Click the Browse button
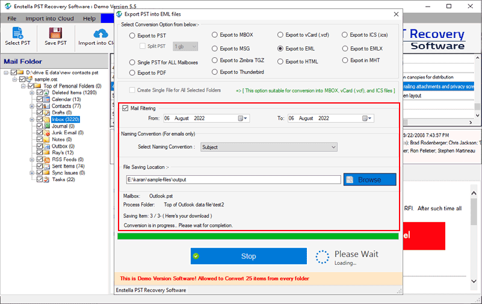This screenshot has width=482, height=304. 369,179
